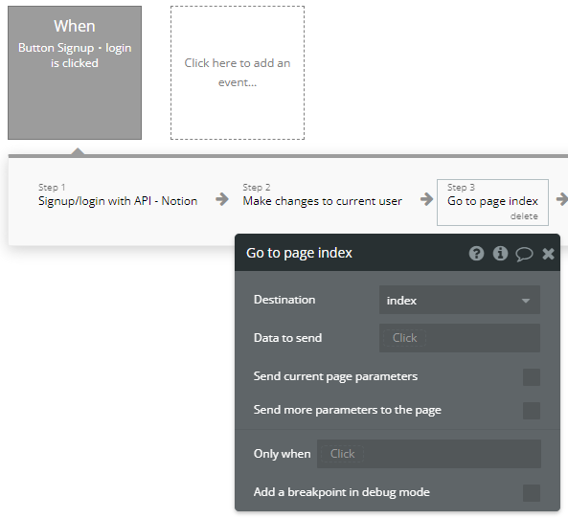Open the help question mark icon
Screen dimensions: 568x519
point(476,253)
